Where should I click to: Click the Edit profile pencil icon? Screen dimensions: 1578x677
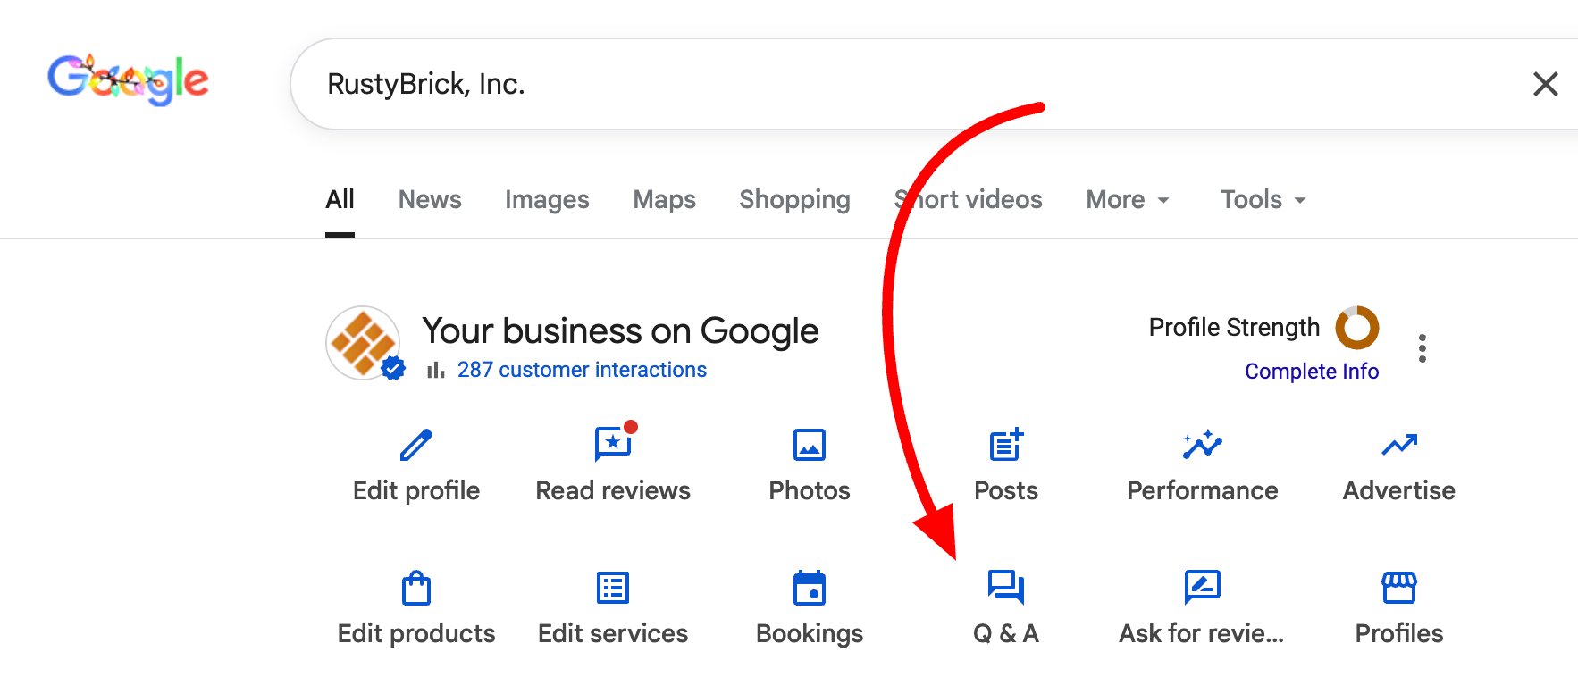click(416, 445)
